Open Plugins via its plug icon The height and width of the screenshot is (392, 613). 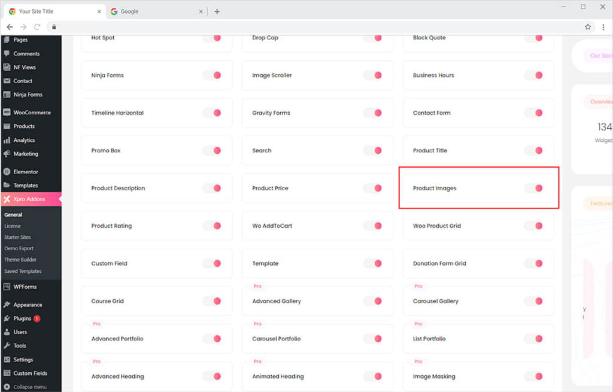point(7,318)
